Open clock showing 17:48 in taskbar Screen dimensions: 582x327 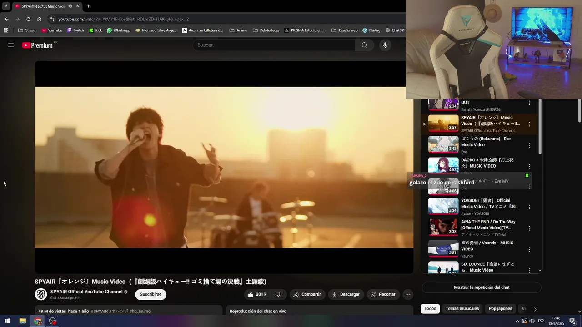(x=556, y=321)
